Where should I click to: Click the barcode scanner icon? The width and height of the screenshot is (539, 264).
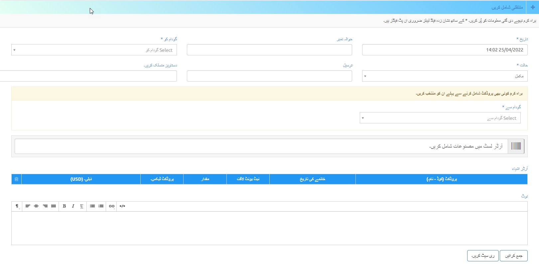[516, 146]
